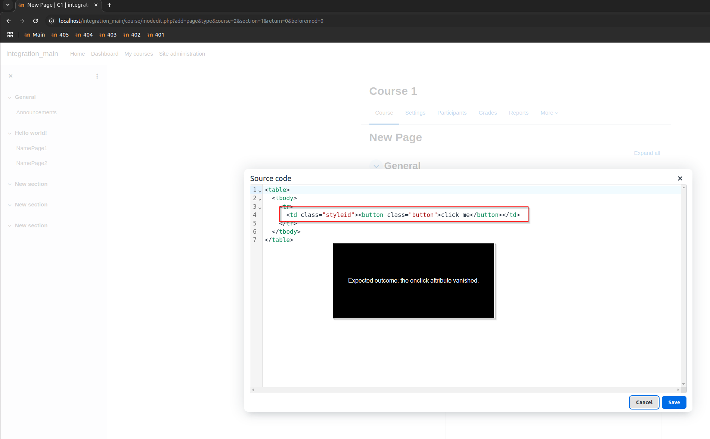Open the course index options kebab menu

pyautogui.click(x=97, y=76)
